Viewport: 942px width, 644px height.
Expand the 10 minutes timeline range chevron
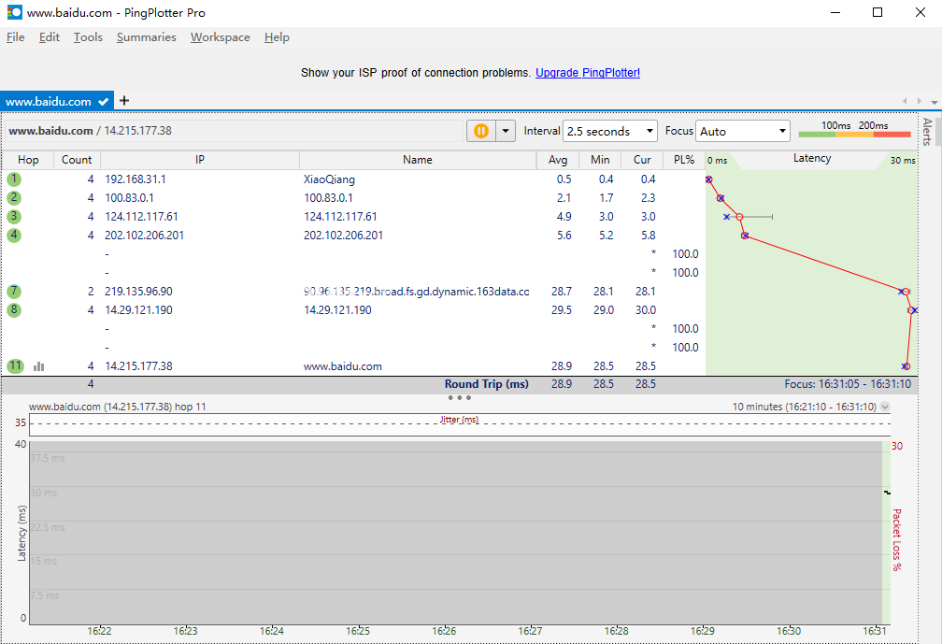(x=885, y=407)
